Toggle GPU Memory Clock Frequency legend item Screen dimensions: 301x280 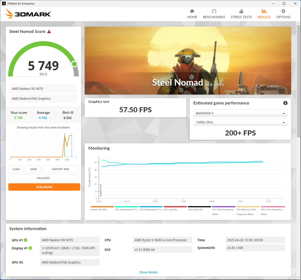point(248,211)
